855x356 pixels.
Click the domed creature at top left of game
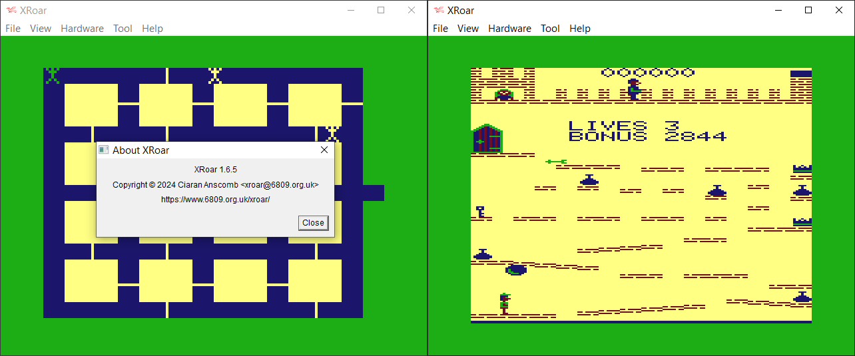pyautogui.click(x=504, y=94)
